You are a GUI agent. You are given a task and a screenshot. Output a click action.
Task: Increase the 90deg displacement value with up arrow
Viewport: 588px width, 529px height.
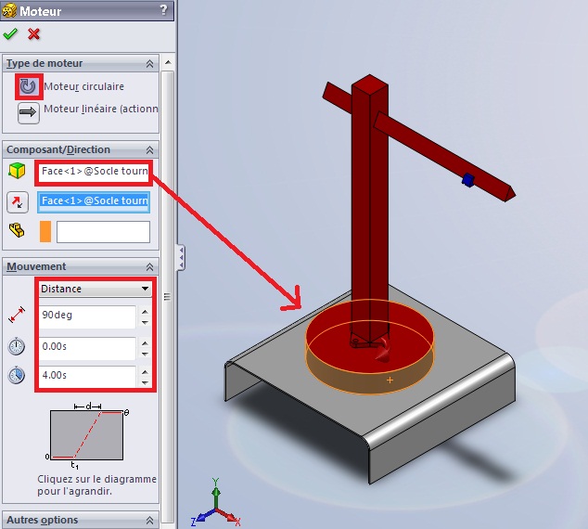click(144, 311)
